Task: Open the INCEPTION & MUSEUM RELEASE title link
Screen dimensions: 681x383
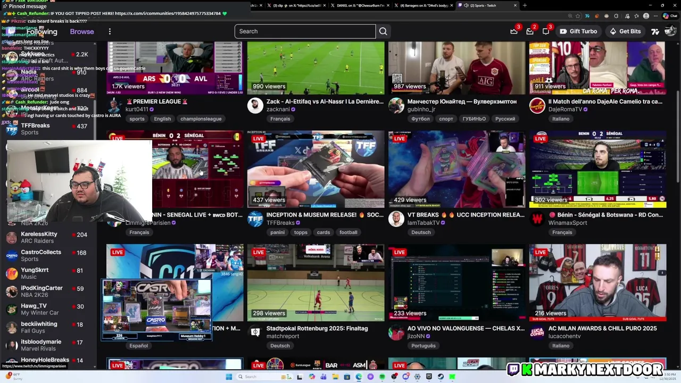Action: pyautogui.click(x=325, y=215)
